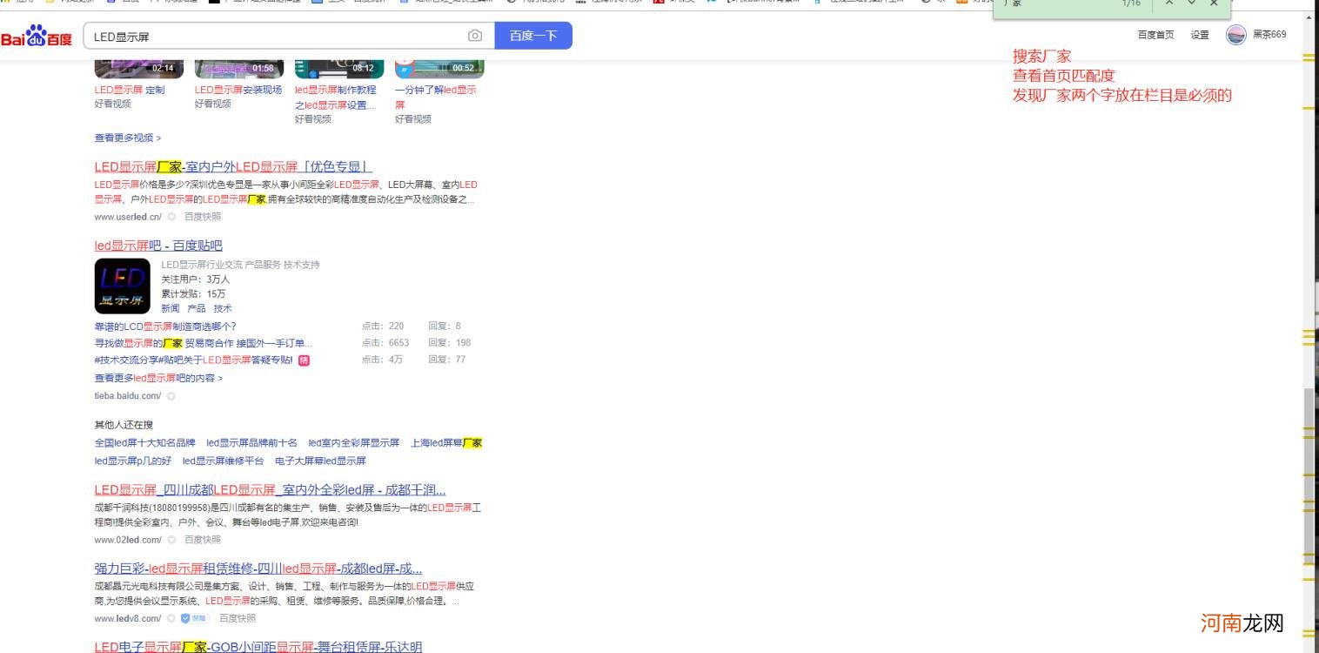Open the LED显示屏 tieba logo image
The height and width of the screenshot is (653, 1319).
(122, 286)
